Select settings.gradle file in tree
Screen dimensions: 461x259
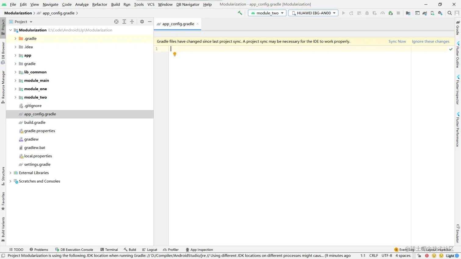click(x=37, y=164)
